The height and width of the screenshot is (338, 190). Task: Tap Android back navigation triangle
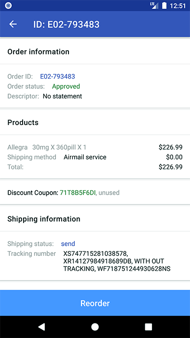pyautogui.click(x=41, y=327)
